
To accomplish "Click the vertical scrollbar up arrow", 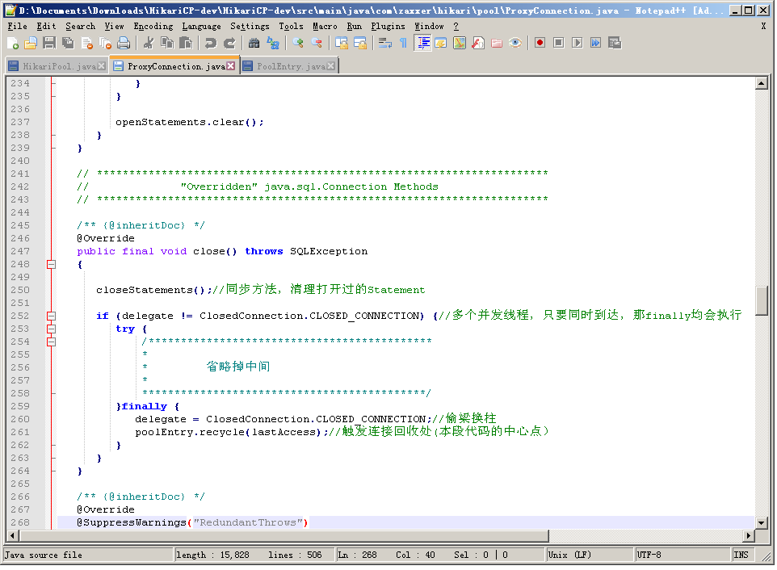I will coord(762,83).
